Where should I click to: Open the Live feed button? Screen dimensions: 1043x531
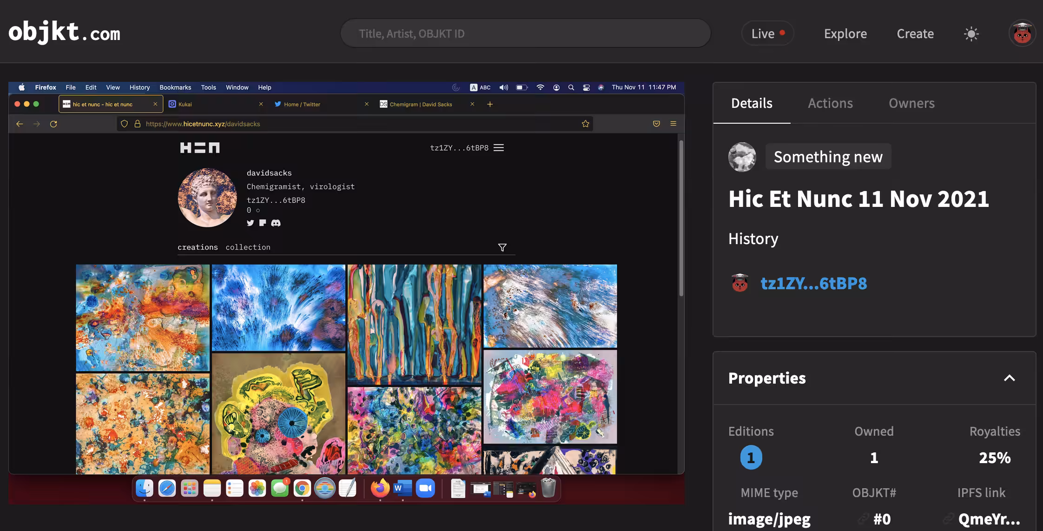click(767, 33)
